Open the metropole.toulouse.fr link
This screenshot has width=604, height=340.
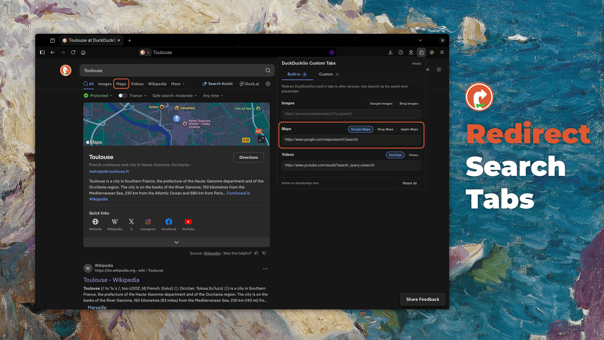tap(109, 171)
